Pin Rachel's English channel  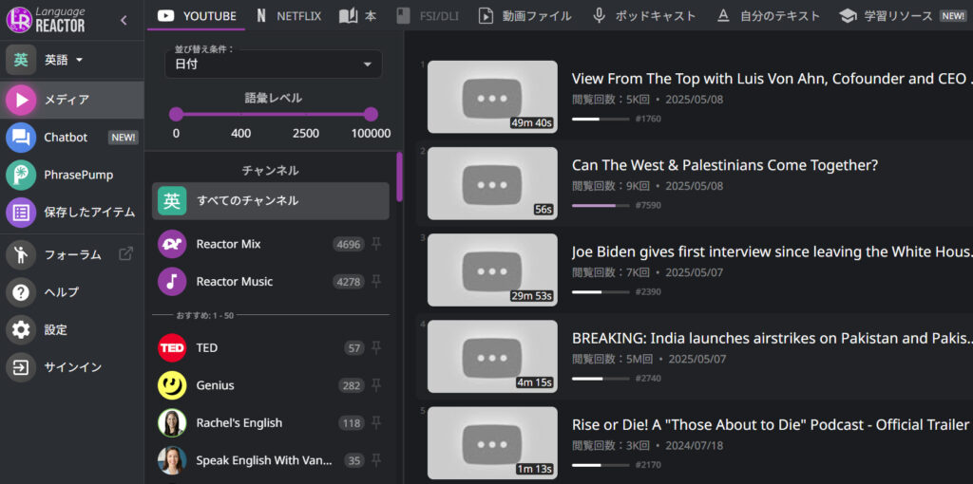(x=376, y=423)
